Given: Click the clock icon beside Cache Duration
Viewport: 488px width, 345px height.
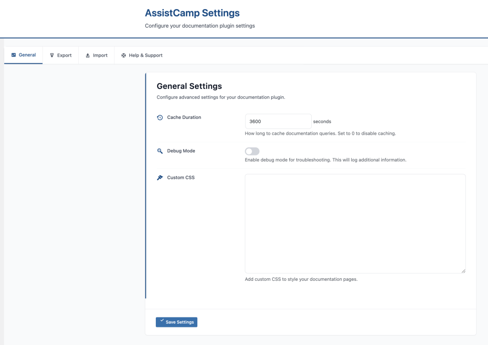Looking at the screenshot, I should 160,118.
